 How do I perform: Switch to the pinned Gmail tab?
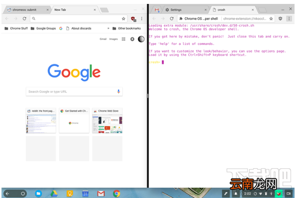[x=157, y=10]
